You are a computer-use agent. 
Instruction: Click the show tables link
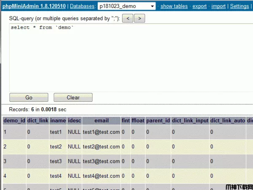tap(174, 6)
